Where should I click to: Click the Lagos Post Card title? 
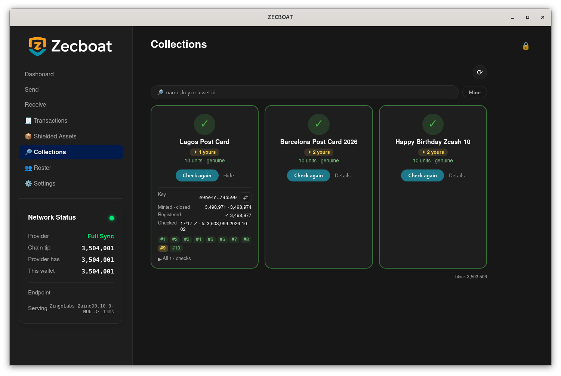coord(204,142)
